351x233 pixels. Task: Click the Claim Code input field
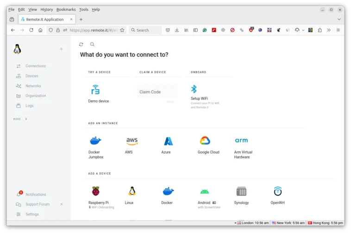pyautogui.click(x=157, y=92)
